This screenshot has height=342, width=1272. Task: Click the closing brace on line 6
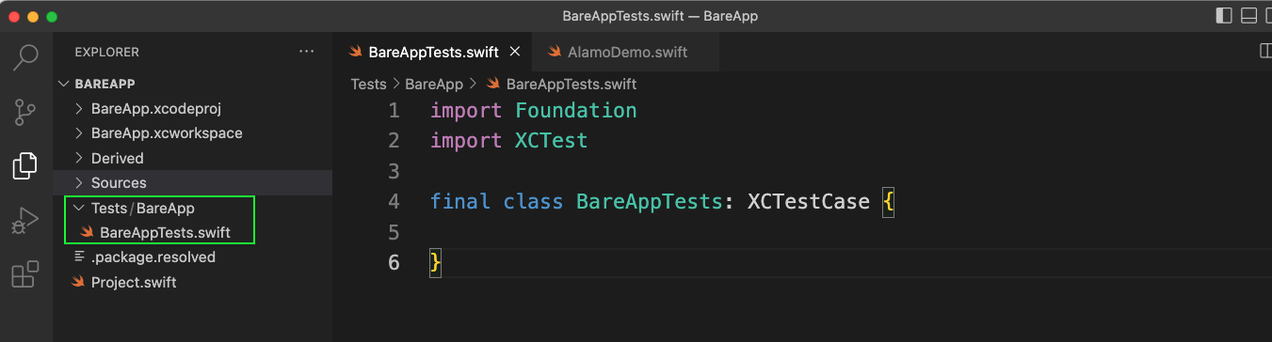click(x=435, y=262)
